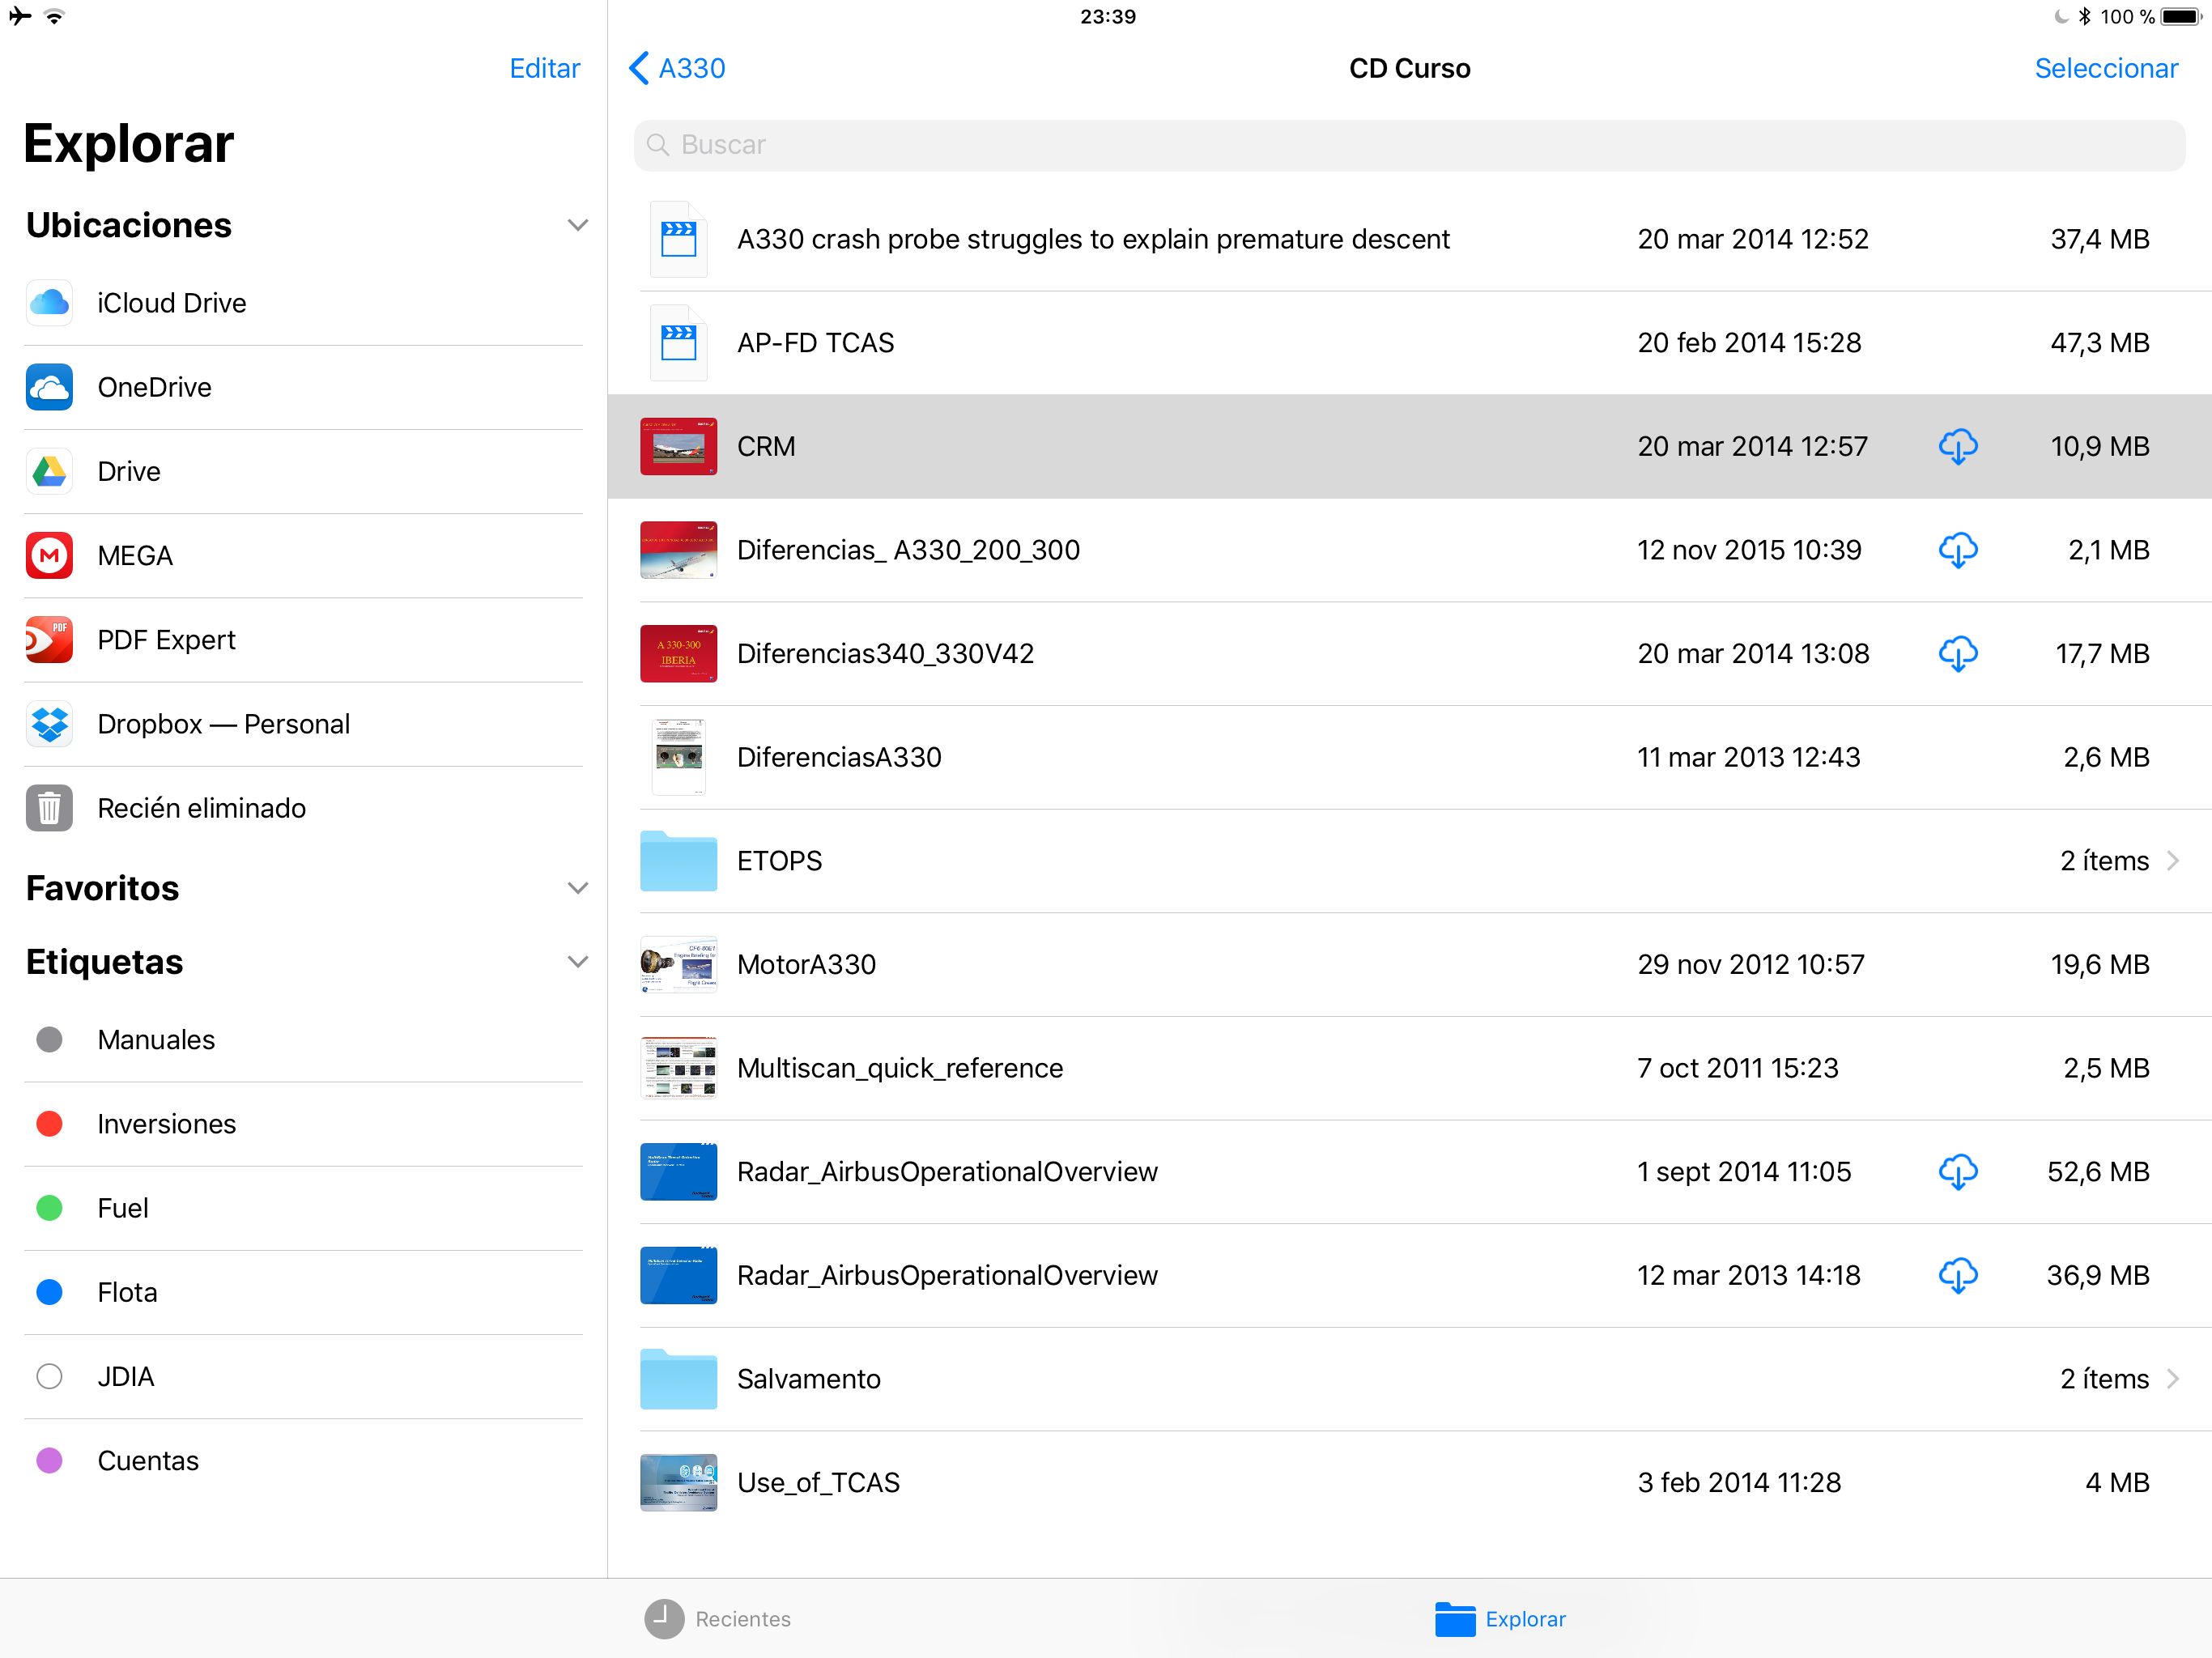The width and height of the screenshot is (2212, 1658).
Task: Collapse the Ubicaciones section
Action: tap(577, 225)
